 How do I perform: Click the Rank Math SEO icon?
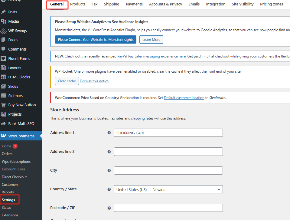click(x=4, y=124)
